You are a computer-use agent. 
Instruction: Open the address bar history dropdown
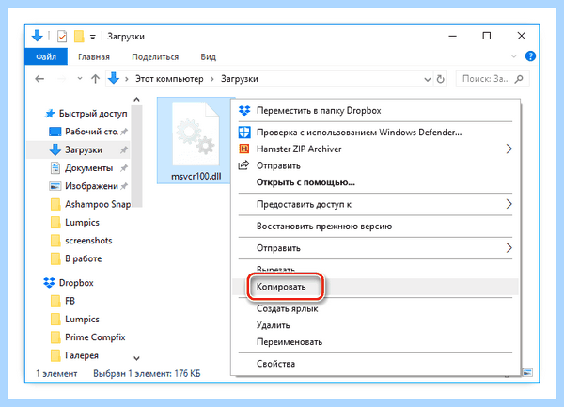tap(428, 79)
